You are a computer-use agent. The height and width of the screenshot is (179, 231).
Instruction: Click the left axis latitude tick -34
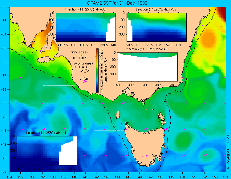(x=3, y=34)
